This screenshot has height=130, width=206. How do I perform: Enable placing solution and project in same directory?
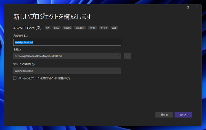pyautogui.click(x=15, y=78)
